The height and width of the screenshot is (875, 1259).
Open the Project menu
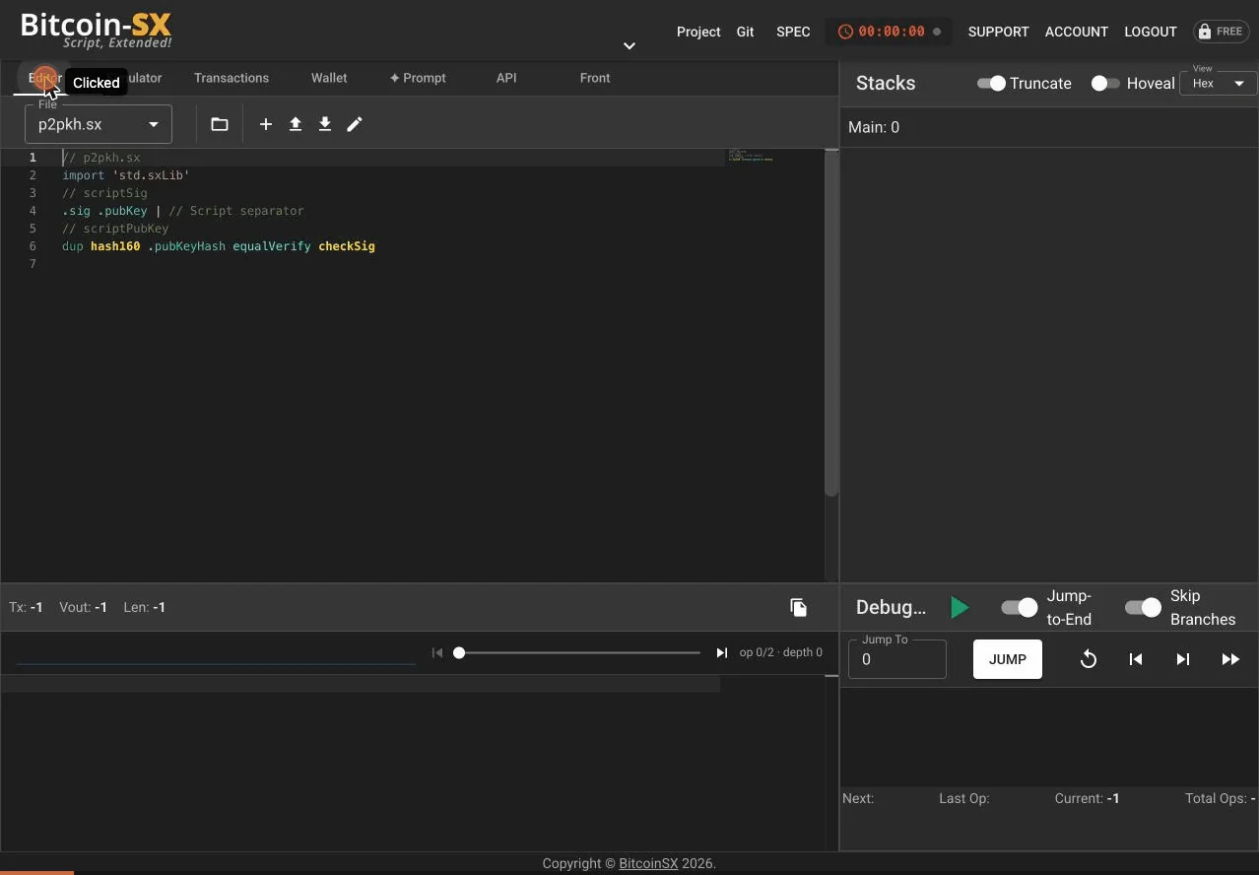(x=698, y=32)
